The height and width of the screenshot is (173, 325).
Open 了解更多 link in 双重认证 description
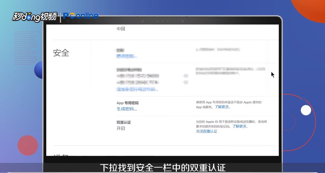pos(239,126)
